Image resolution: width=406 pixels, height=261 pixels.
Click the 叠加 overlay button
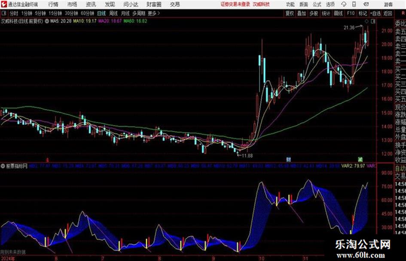pyautogui.click(x=302, y=13)
